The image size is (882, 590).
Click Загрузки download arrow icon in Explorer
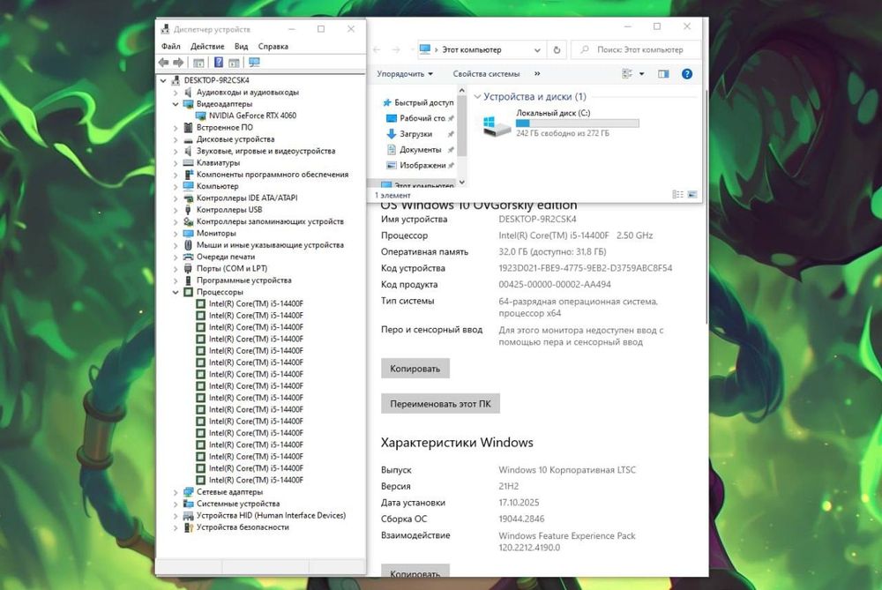[392, 134]
